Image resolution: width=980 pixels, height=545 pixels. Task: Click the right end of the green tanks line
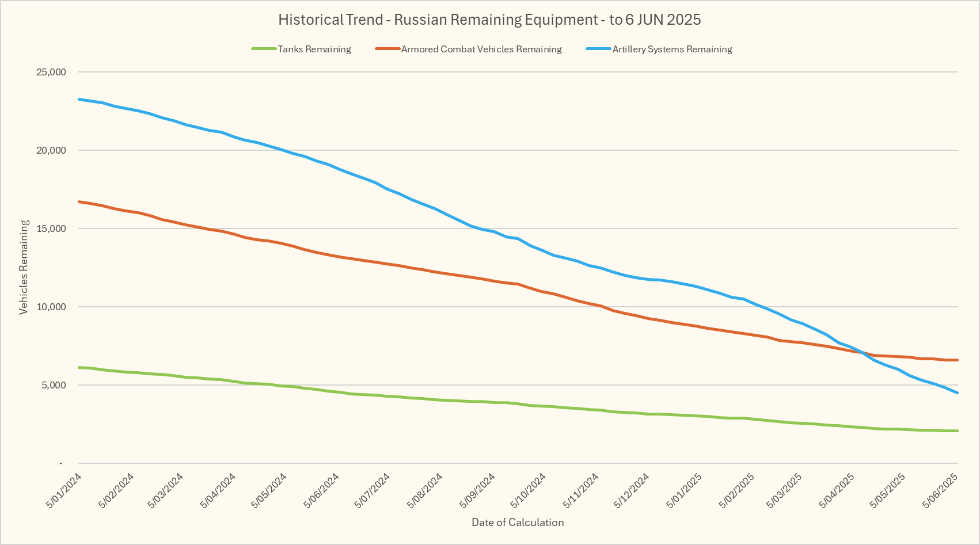[956, 430]
